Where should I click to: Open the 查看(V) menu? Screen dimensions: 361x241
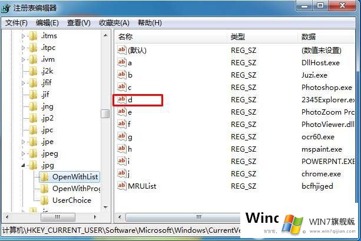pyautogui.click(x=79, y=23)
